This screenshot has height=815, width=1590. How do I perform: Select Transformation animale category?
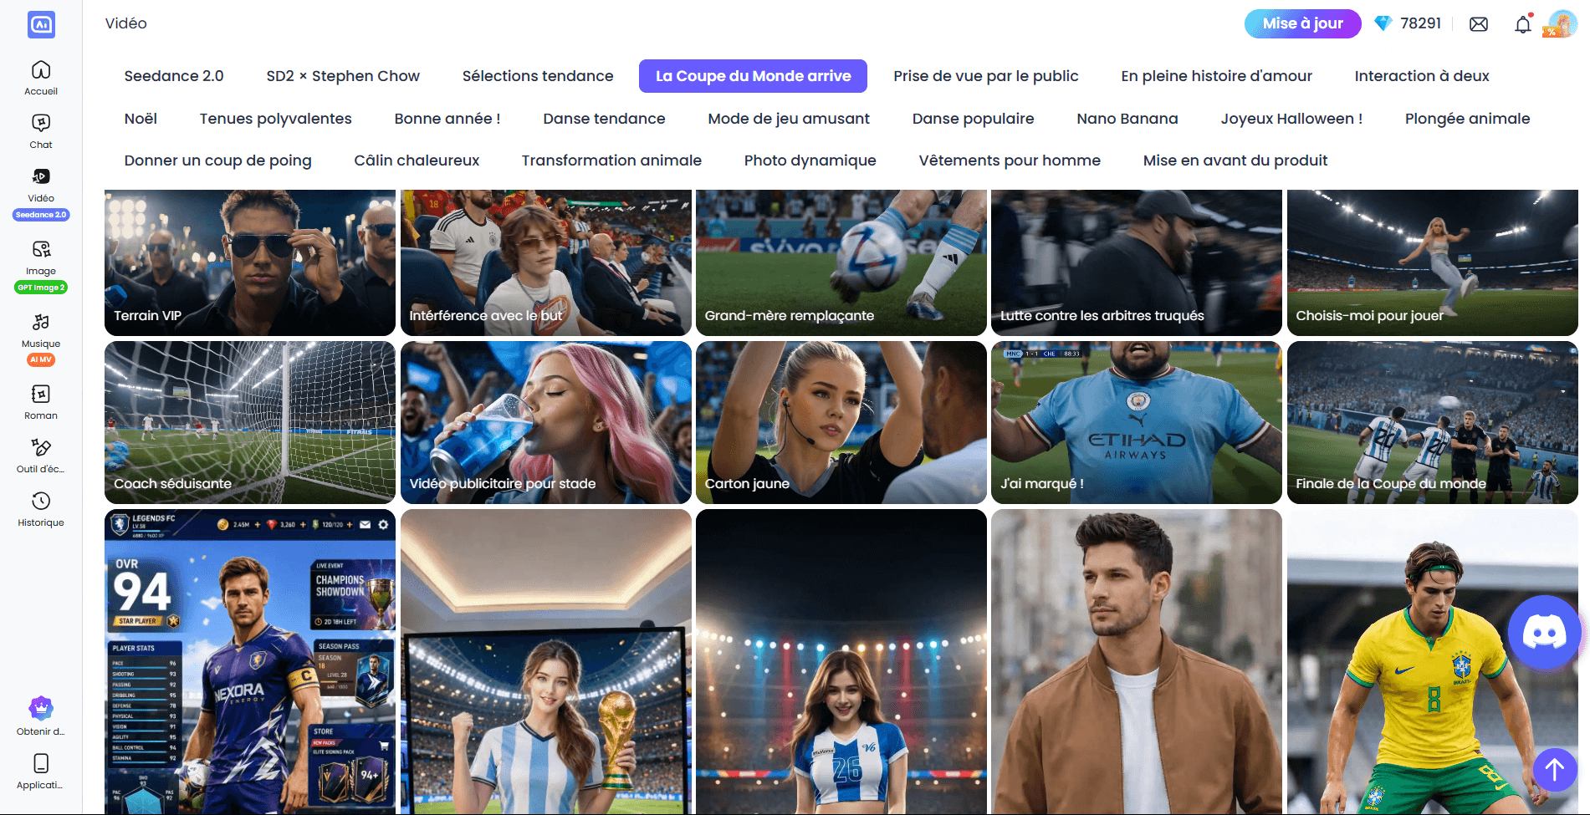(611, 160)
